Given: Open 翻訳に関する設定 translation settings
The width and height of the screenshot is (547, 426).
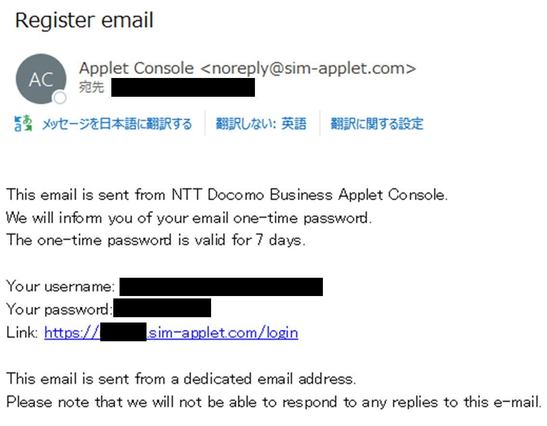Looking at the screenshot, I should point(376,124).
